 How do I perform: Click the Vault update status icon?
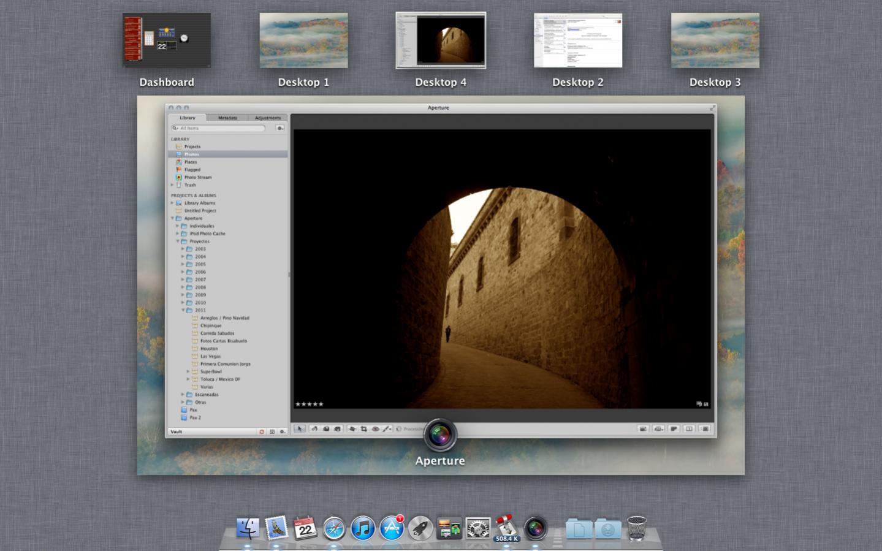pos(262,431)
